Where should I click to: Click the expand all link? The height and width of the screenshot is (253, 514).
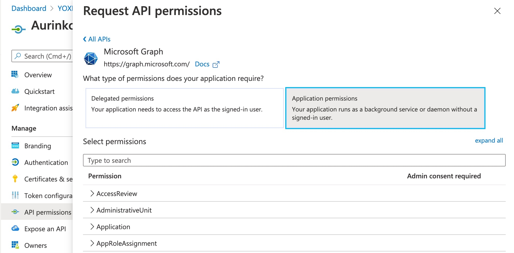[489, 140]
